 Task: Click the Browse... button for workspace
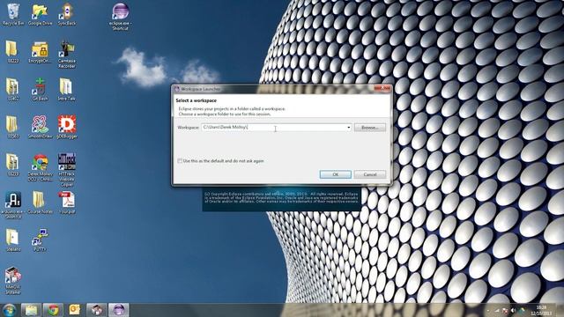(370, 128)
